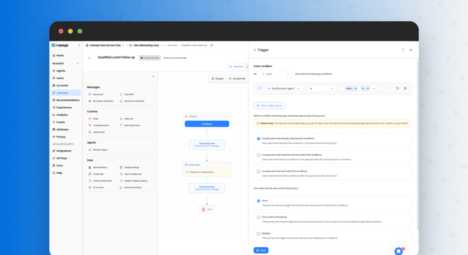The height and width of the screenshot is (255, 468).
Task: Choose the Send Slack notification block
Action: 101,101
